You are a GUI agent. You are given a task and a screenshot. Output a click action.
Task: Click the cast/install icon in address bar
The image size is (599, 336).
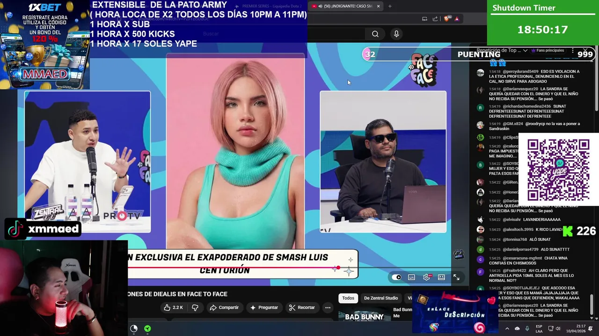[x=424, y=19]
